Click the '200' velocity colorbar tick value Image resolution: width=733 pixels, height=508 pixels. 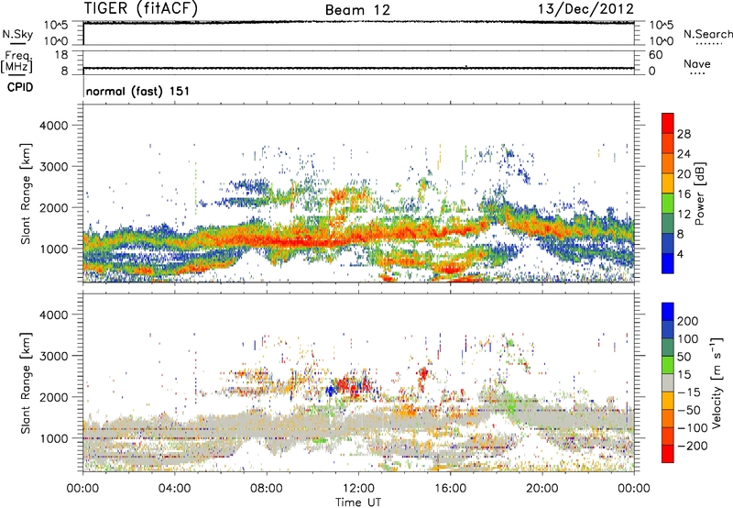click(688, 321)
